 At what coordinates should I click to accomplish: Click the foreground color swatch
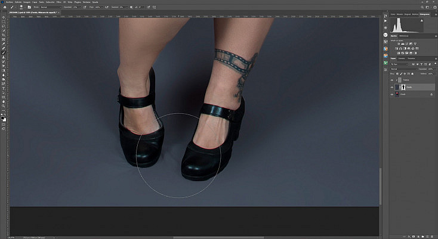[x=2, y=118]
